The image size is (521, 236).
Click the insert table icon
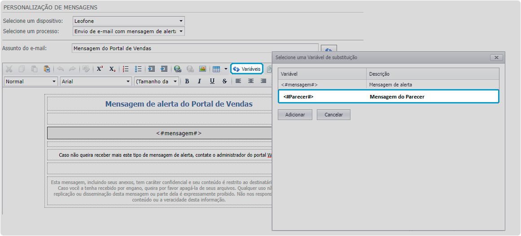tap(216, 69)
